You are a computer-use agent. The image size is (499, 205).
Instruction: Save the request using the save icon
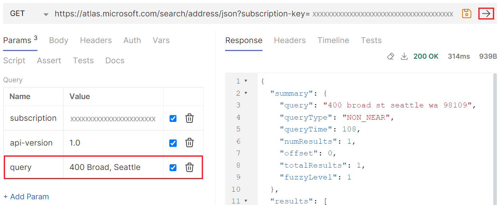(467, 14)
